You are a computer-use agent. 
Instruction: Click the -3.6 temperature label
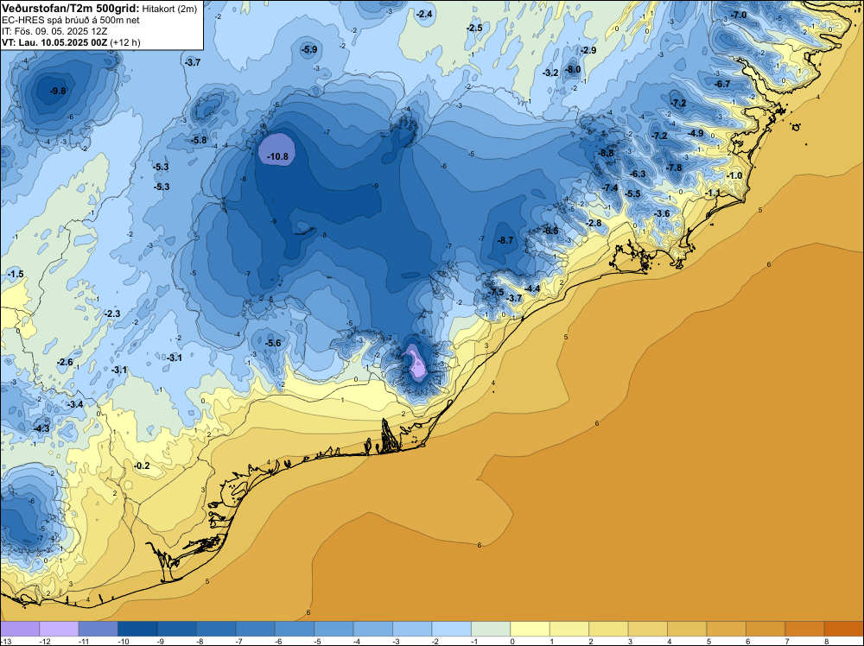pos(662,213)
